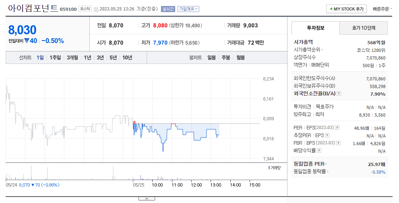Click the 액면가 value 500원

click(368, 66)
